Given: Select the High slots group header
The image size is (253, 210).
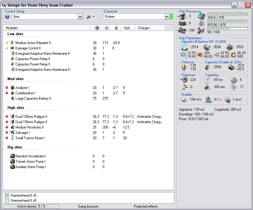Looking at the screenshot, I should (x=16, y=107).
